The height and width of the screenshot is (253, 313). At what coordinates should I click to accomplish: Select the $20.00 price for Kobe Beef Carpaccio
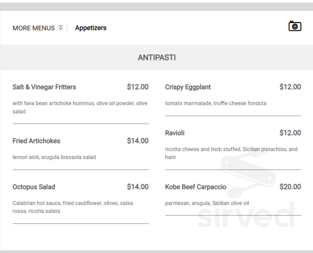(290, 187)
